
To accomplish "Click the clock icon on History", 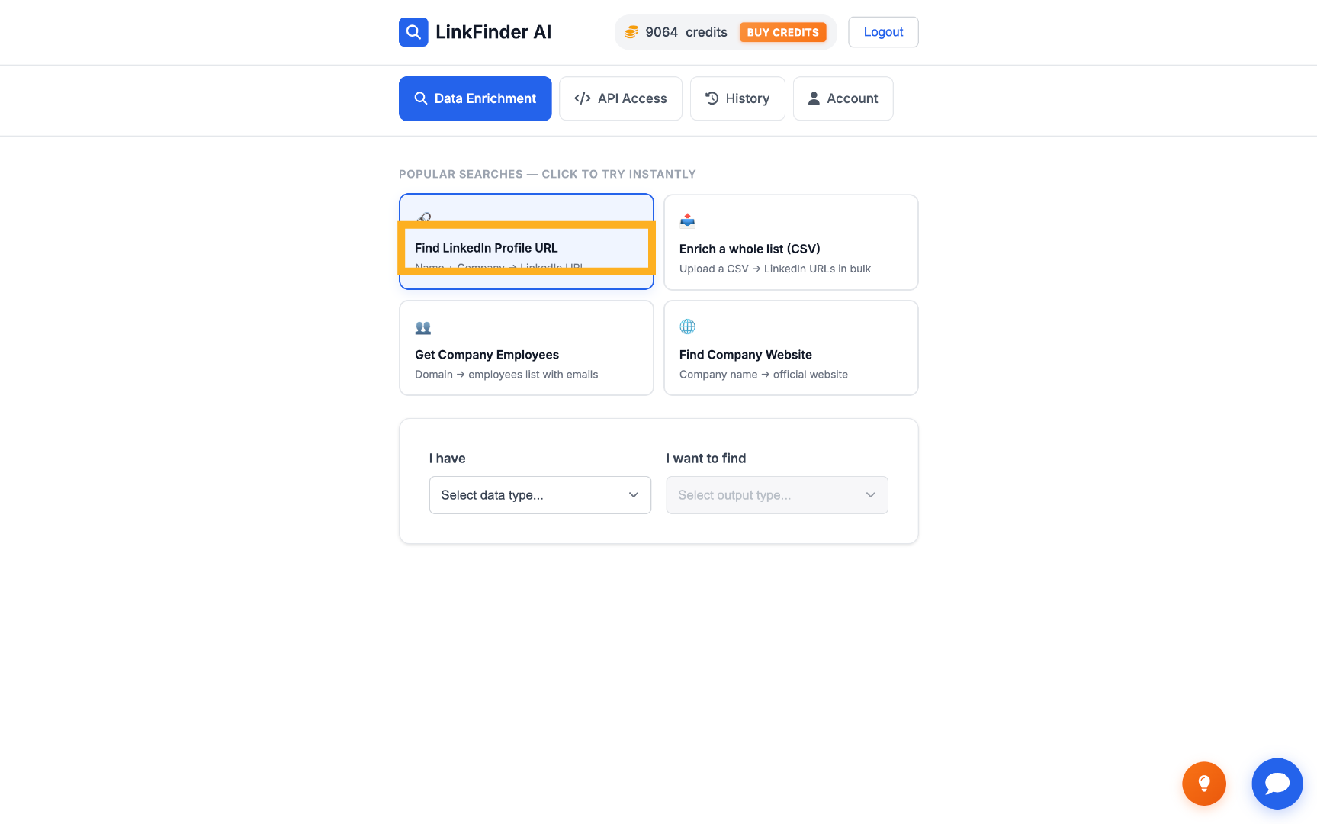I will [712, 98].
